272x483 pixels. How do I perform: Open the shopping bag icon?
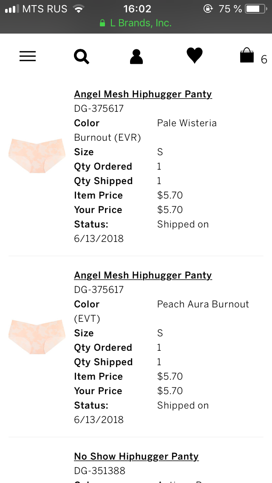tap(247, 55)
